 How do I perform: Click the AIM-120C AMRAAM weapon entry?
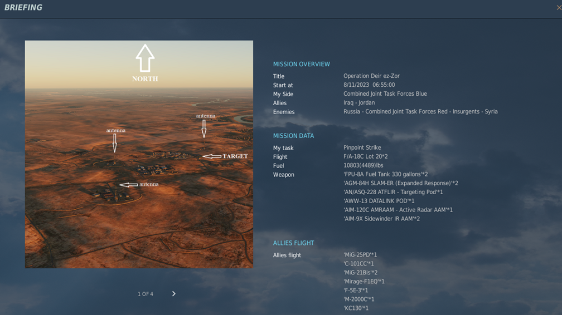pyautogui.click(x=398, y=210)
